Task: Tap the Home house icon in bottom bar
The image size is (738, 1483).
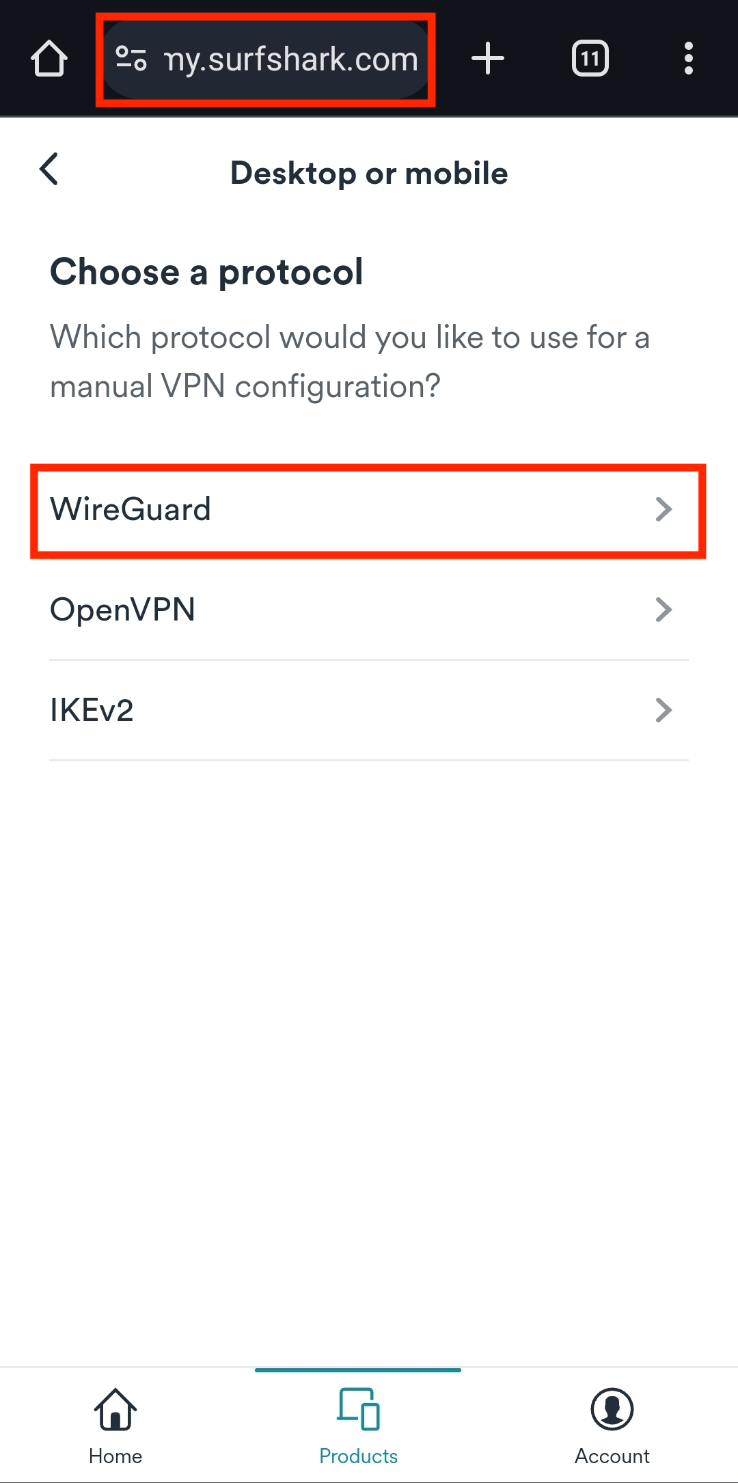Action: pos(115,1409)
